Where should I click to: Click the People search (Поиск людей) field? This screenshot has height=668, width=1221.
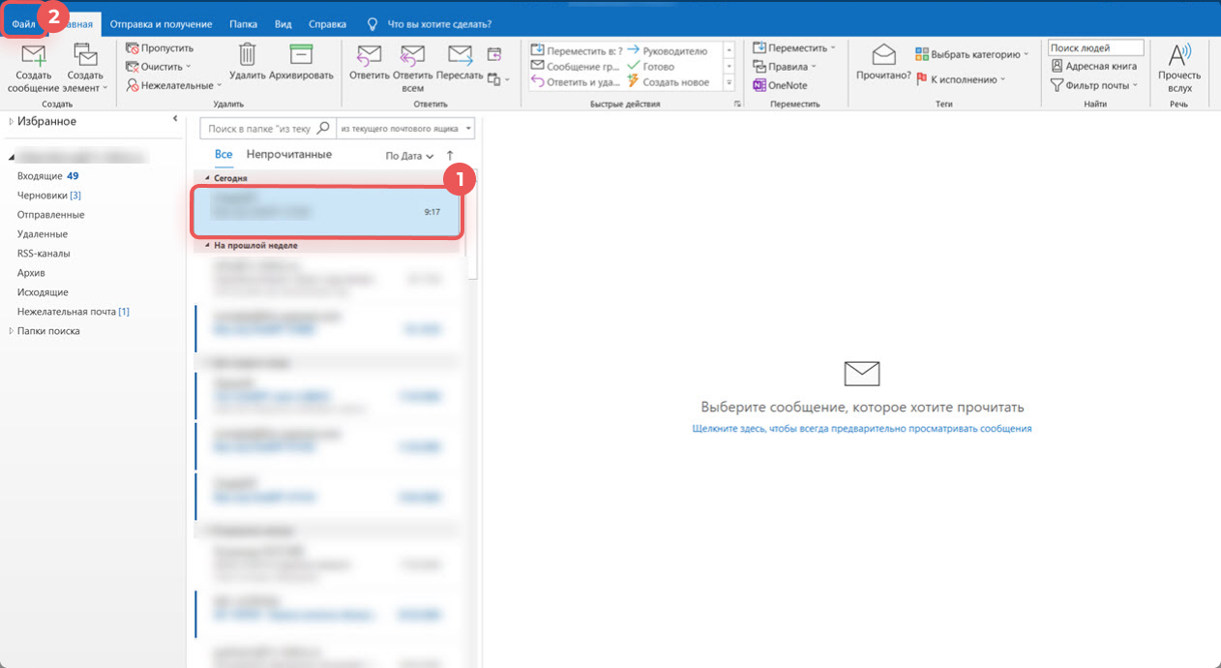[x=1095, y=47]
